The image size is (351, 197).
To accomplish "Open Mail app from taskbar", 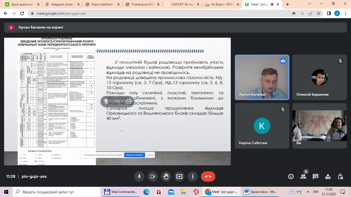I will click(171, 192).
